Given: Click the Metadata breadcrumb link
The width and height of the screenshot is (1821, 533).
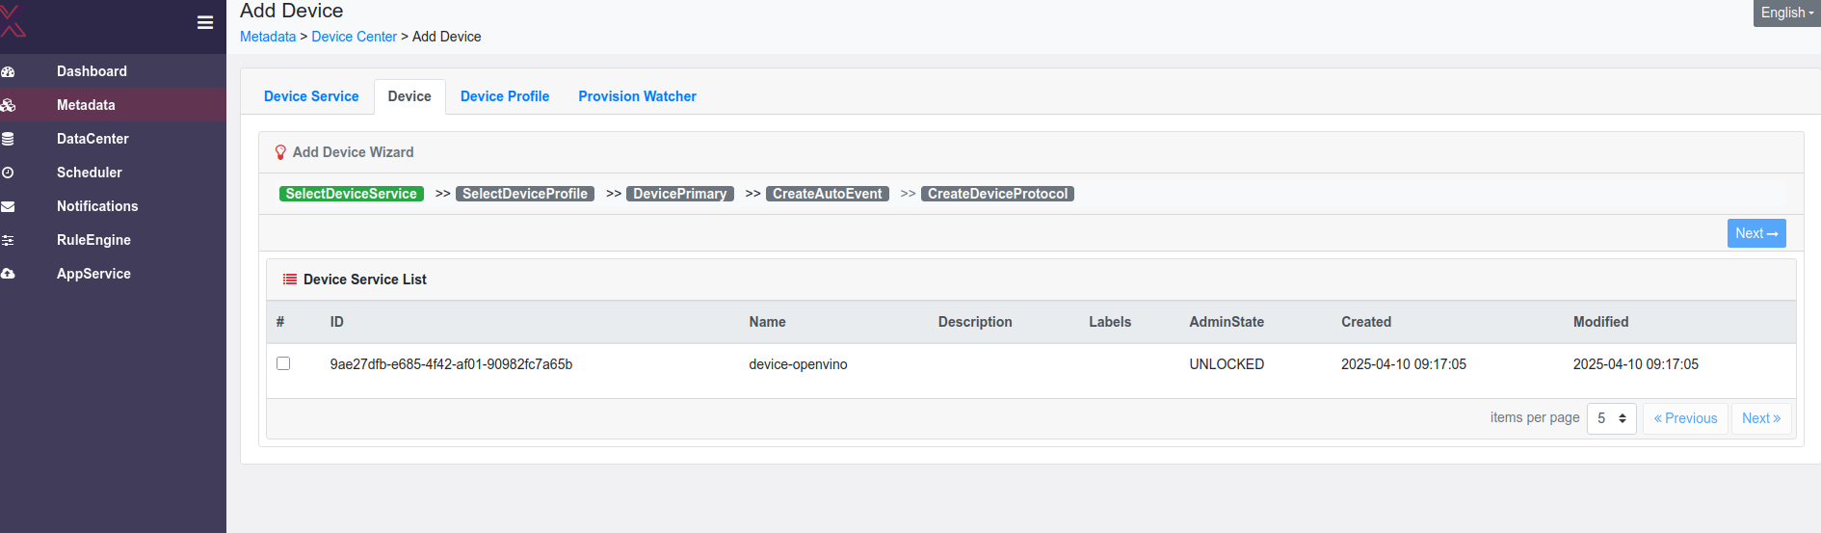Looking at the screenshot, I should (x=268, y=37).
